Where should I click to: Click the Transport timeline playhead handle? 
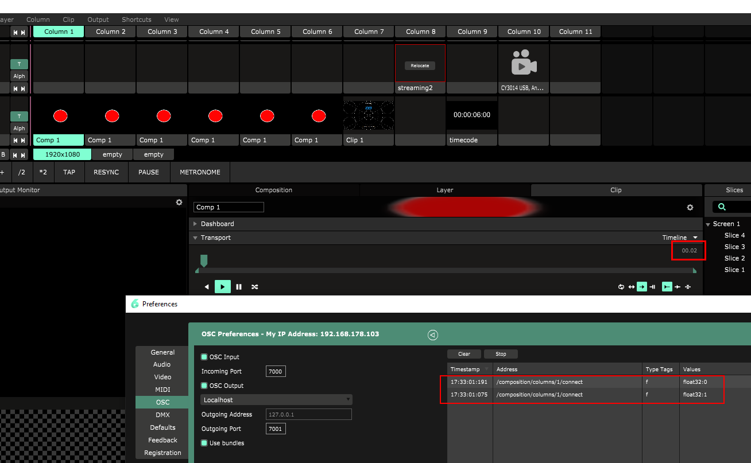(x=204, y=261)
